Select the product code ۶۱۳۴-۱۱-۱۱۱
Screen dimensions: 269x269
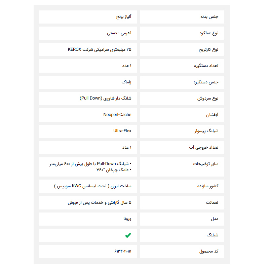click(123, 252)
